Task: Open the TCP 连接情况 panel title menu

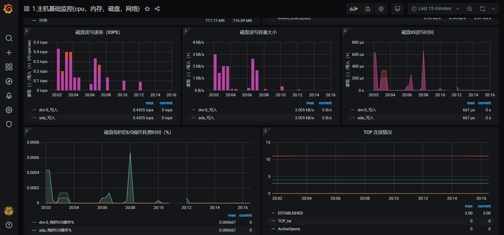Action: (378, 132)
